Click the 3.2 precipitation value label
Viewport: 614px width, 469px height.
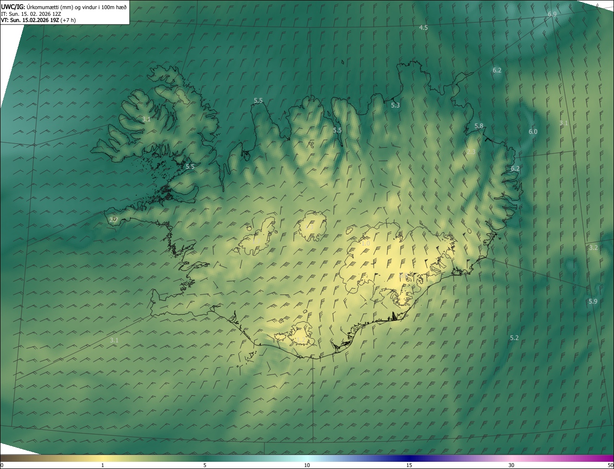(593, 247)
